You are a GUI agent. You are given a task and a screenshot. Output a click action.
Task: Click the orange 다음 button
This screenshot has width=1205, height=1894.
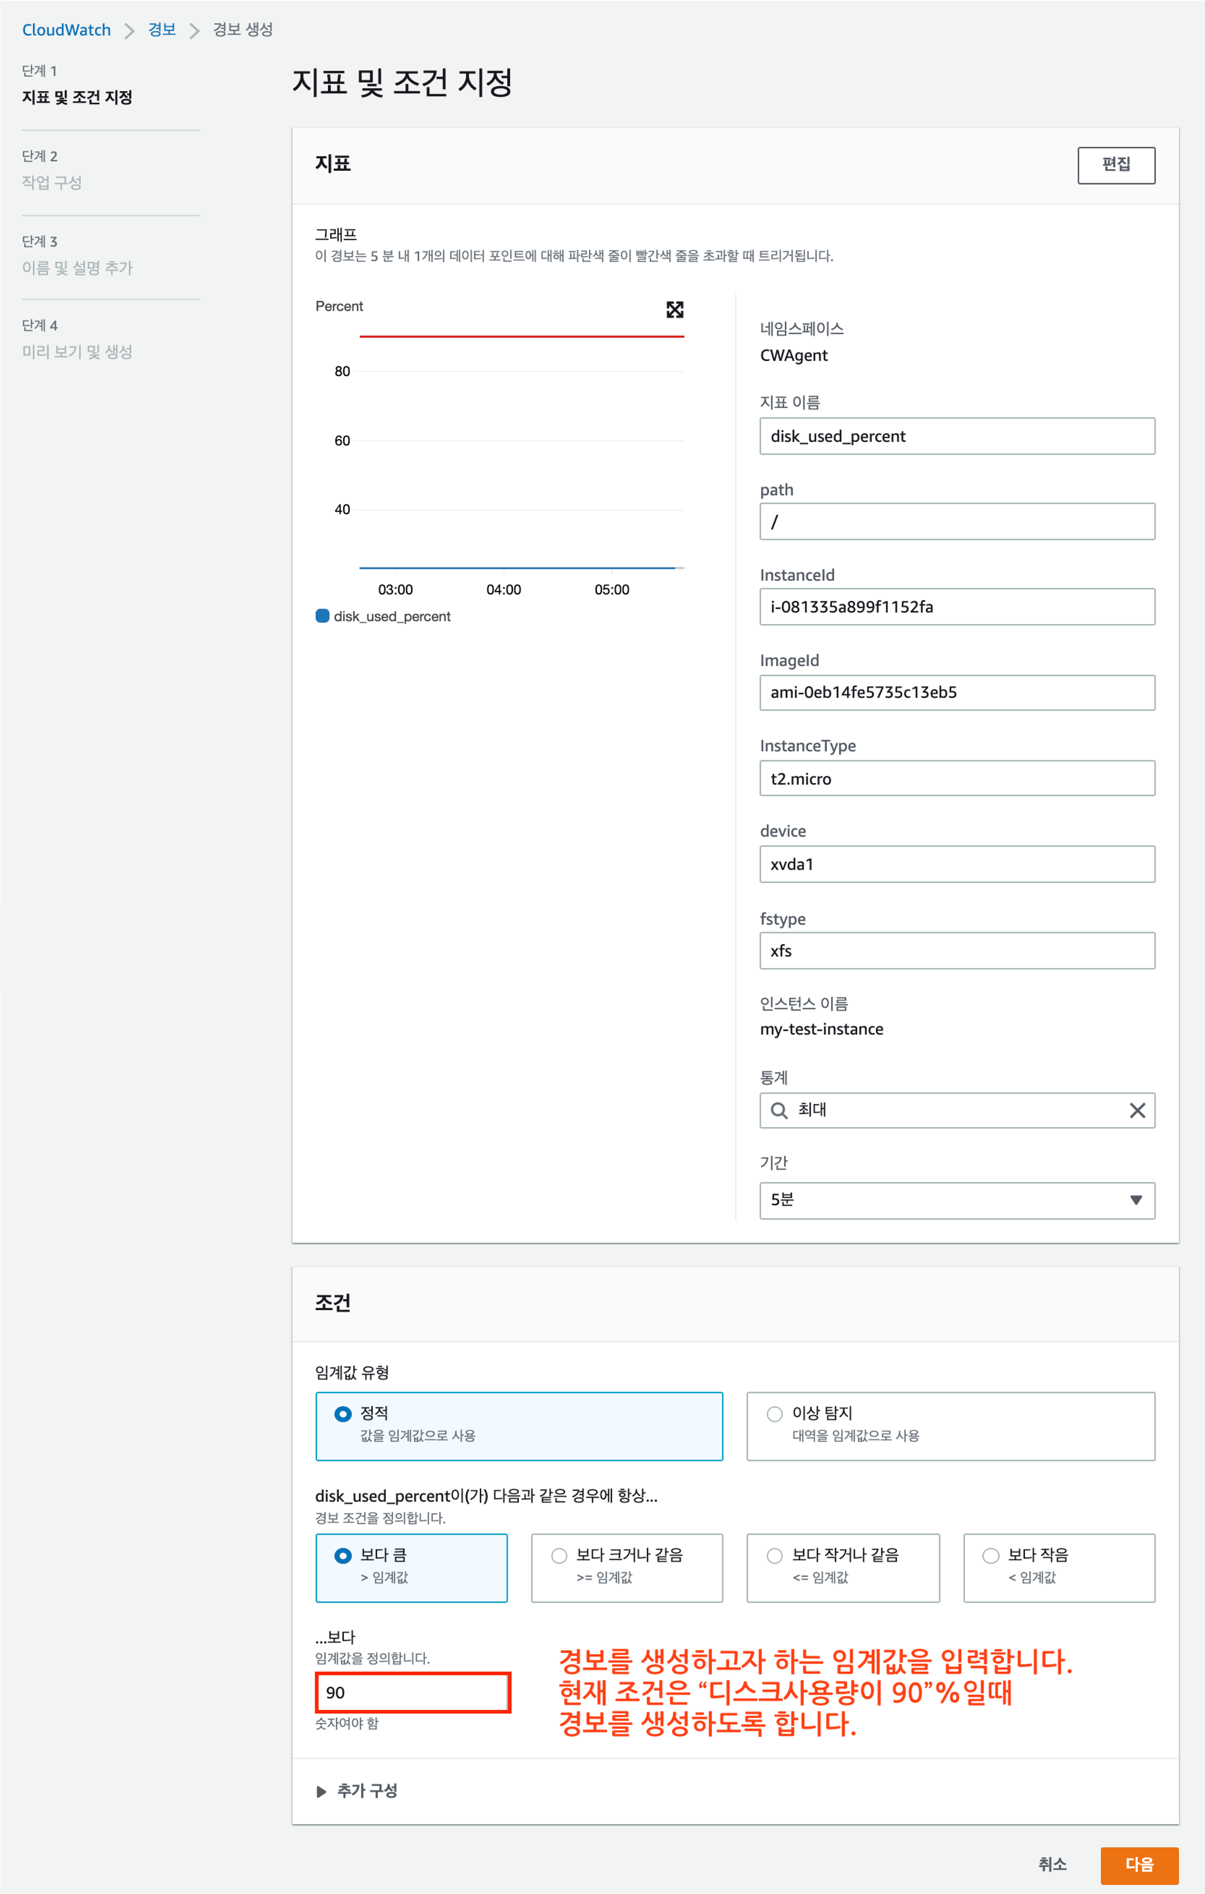click(1138, 1864)
